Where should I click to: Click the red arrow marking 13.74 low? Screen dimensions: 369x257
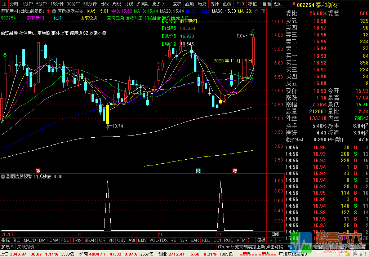pos(107,127)
